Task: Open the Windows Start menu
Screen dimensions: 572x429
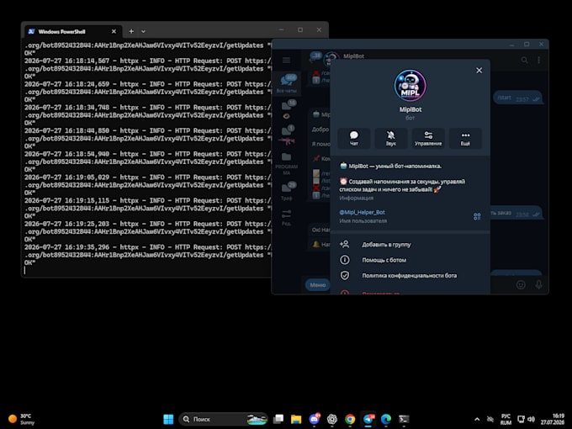Action: (x=168, y=419)
